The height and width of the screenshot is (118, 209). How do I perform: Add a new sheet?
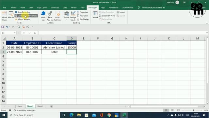click(52, 106)
